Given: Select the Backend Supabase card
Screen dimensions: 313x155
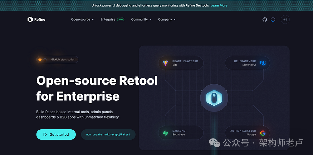Looking at the screenshot, I should click(181, 133).
